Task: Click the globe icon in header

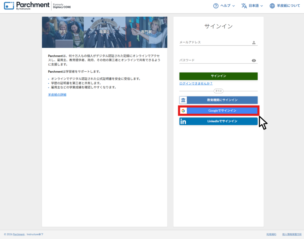Action: click(272, 6)
